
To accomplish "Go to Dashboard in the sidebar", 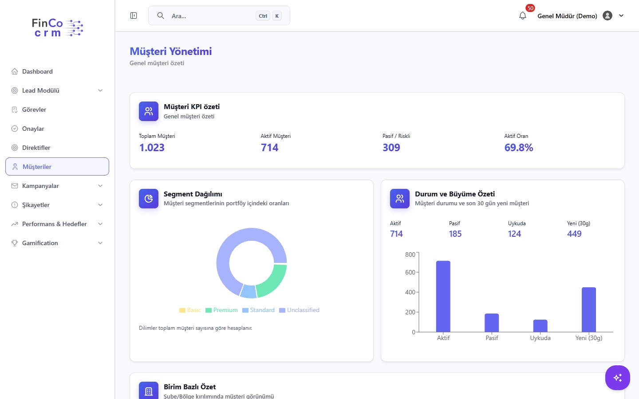I will point(57,71).
